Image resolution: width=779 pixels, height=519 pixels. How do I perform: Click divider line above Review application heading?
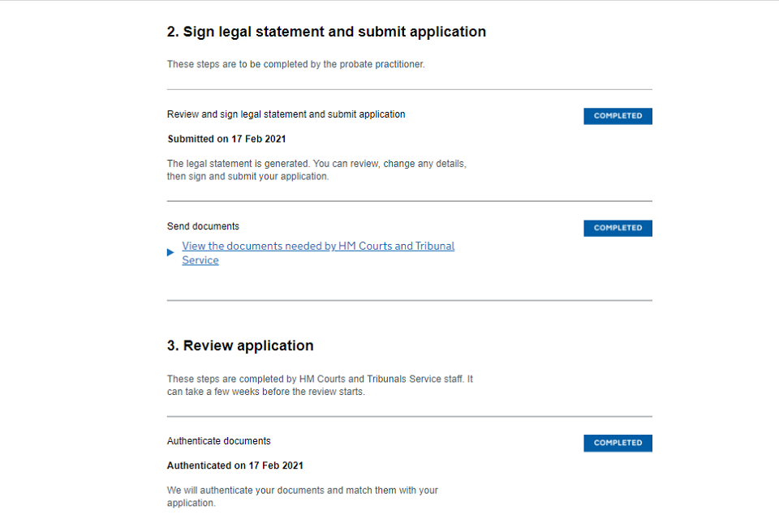(409, 301)
